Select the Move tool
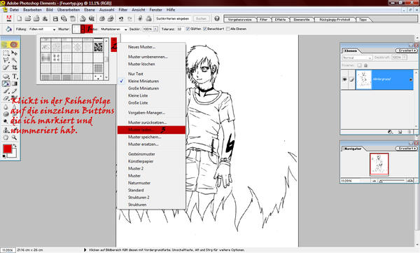The image size is (420, 253). pyautogui.click(x=14, y=53)
